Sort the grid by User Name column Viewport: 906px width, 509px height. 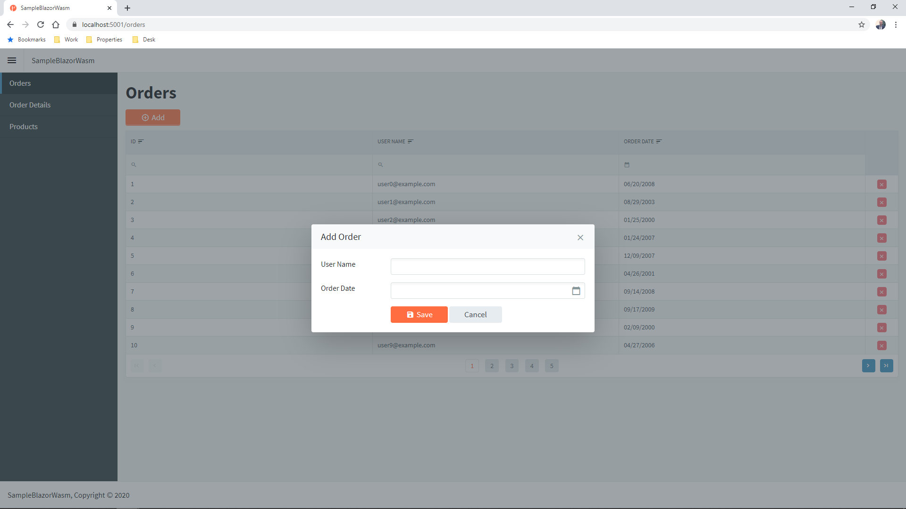(x=395, y=141)
